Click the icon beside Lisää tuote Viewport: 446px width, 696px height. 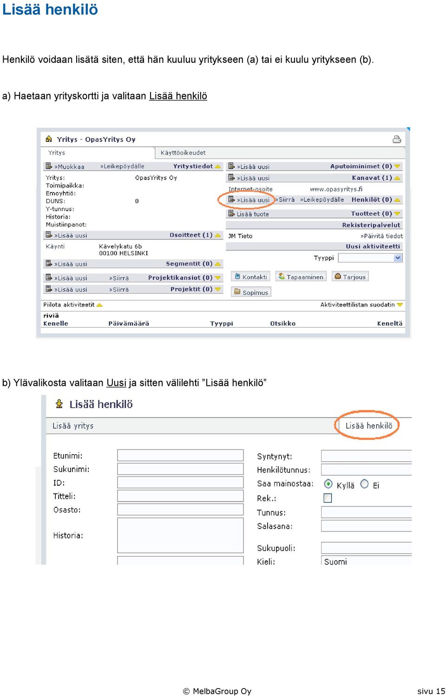coord(231,213)
